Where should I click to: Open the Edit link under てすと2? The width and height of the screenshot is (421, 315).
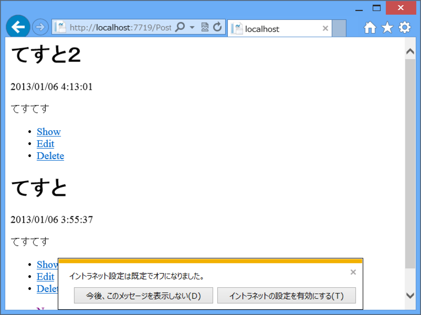45,144
